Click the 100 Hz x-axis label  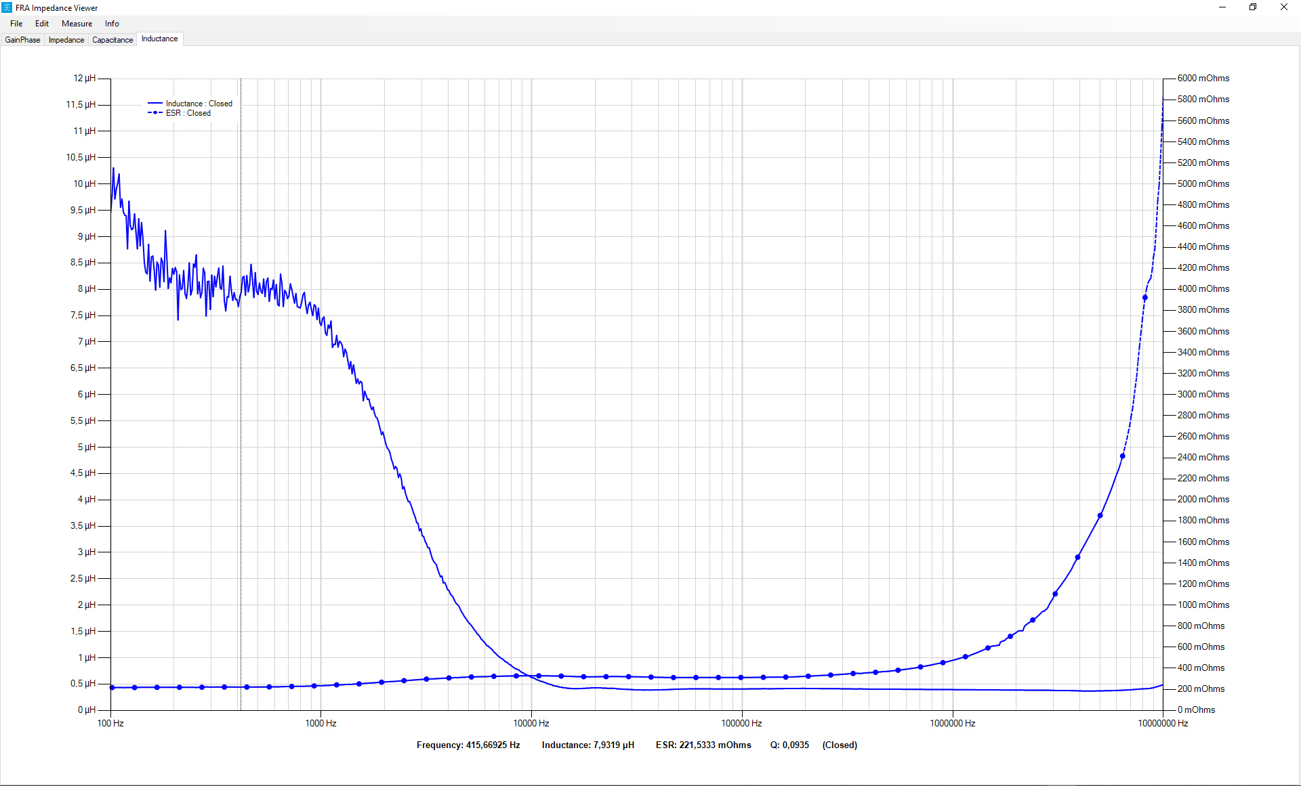pyautogui.click(x=110, y=724)
